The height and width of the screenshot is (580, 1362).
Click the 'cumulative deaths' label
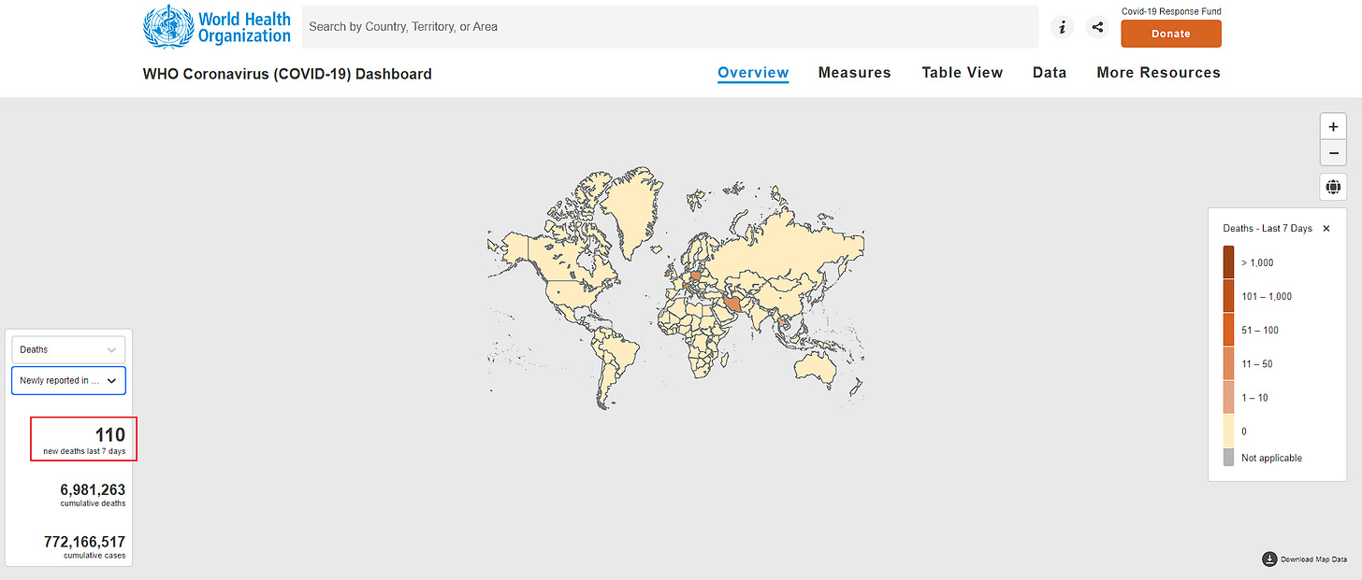point(93,503)
